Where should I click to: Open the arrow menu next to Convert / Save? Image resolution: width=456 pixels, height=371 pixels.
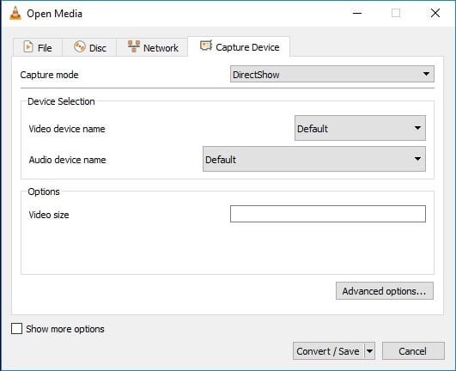[x=369, y=351]
